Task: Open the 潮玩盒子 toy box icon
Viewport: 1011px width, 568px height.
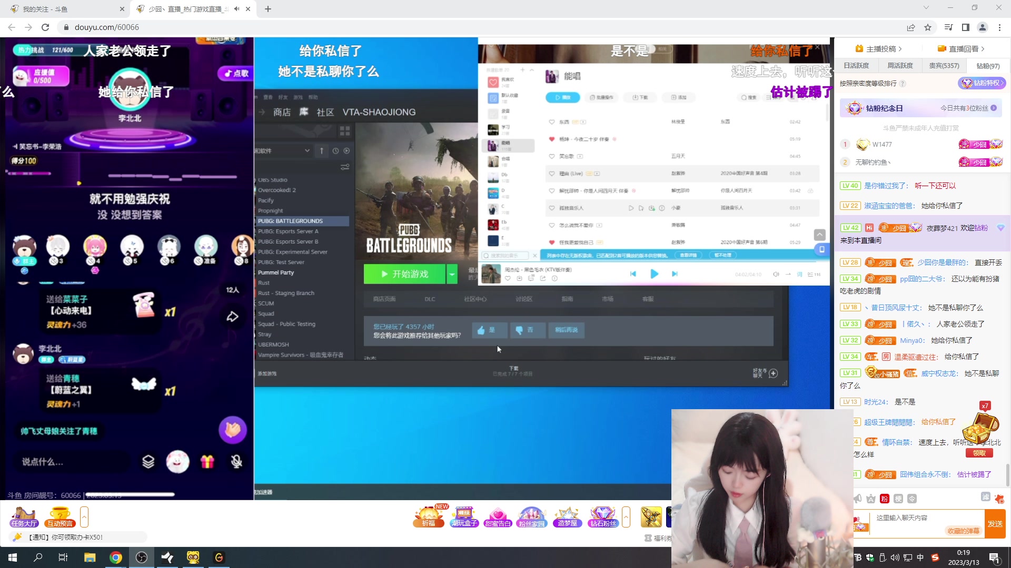Action: click(464, 516)
